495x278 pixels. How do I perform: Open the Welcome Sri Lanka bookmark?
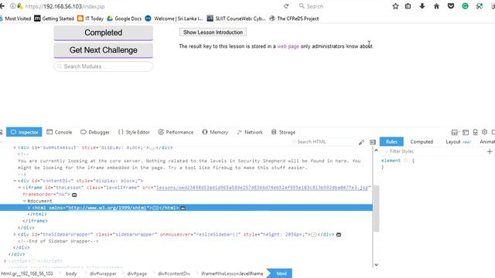click(x=174, y=19)
